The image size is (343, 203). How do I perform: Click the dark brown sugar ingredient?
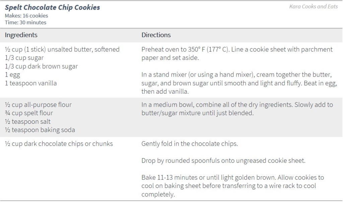(x=41, y=66)
